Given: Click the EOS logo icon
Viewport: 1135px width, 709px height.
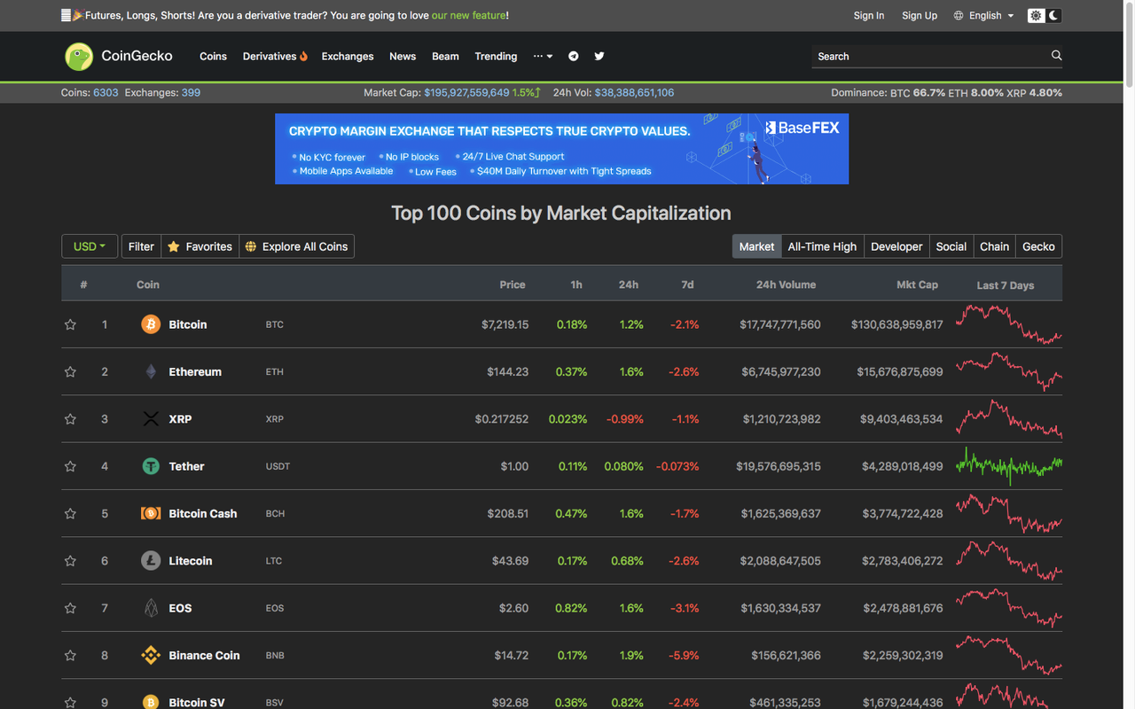Looking at the screenshot, I should (151, 608).
